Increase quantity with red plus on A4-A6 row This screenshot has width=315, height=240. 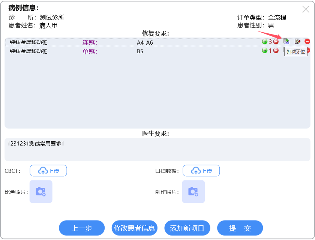276,42
